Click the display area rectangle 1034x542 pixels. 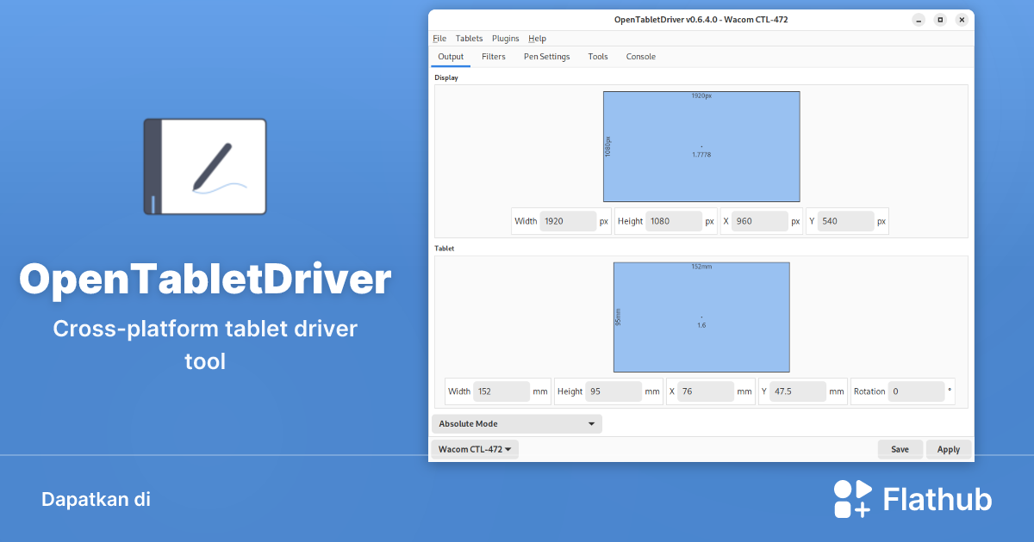point(701,146)
